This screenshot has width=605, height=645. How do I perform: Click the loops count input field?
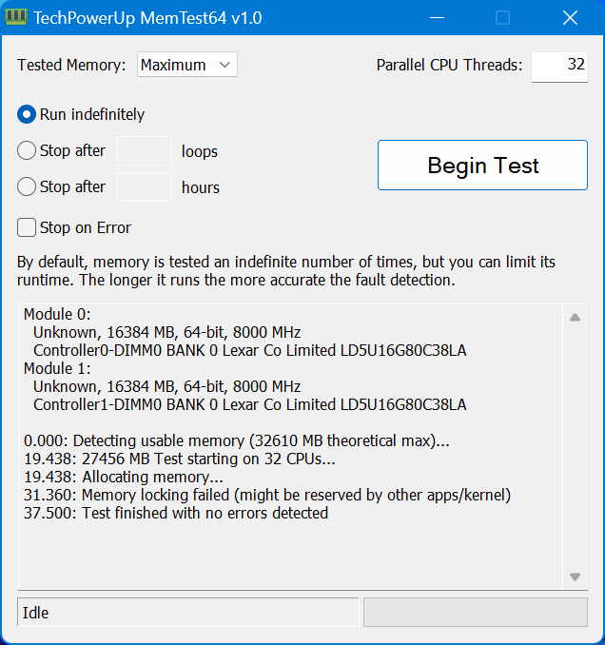(144, 151)
